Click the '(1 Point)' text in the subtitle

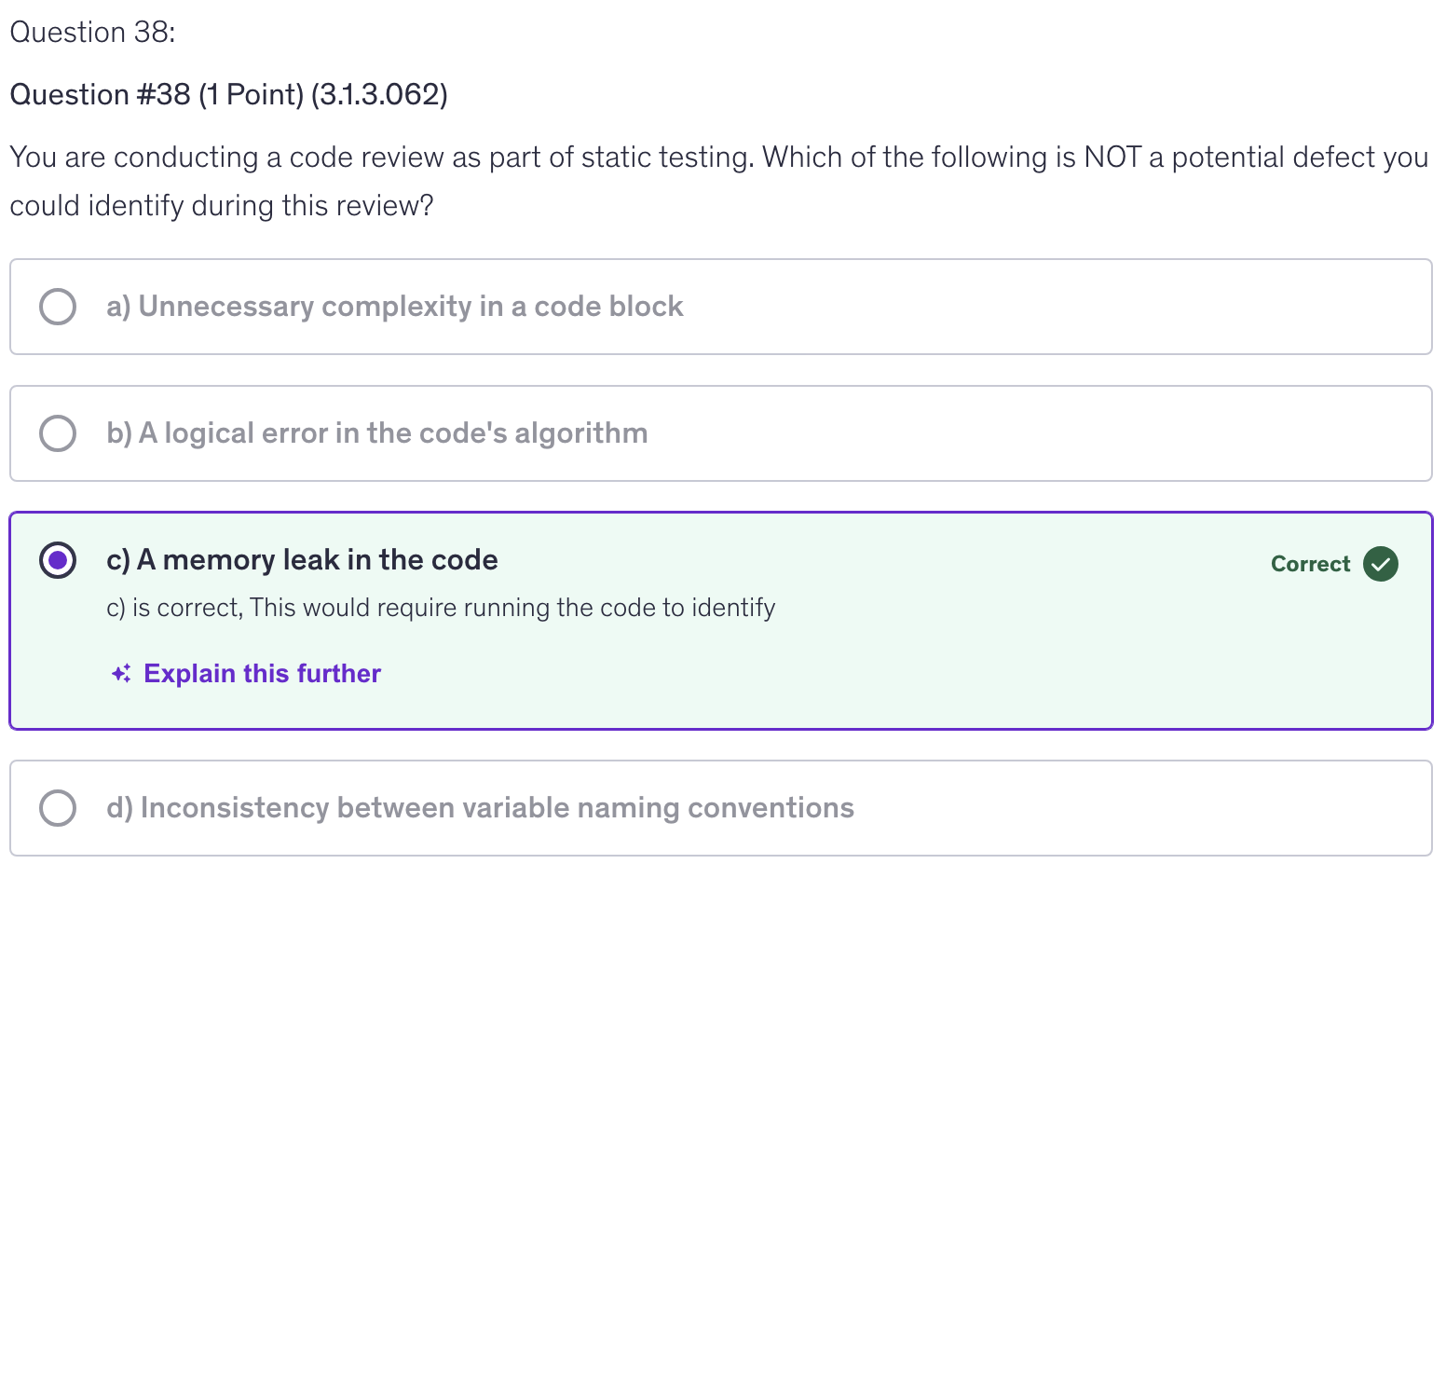[x=251, y=95]
